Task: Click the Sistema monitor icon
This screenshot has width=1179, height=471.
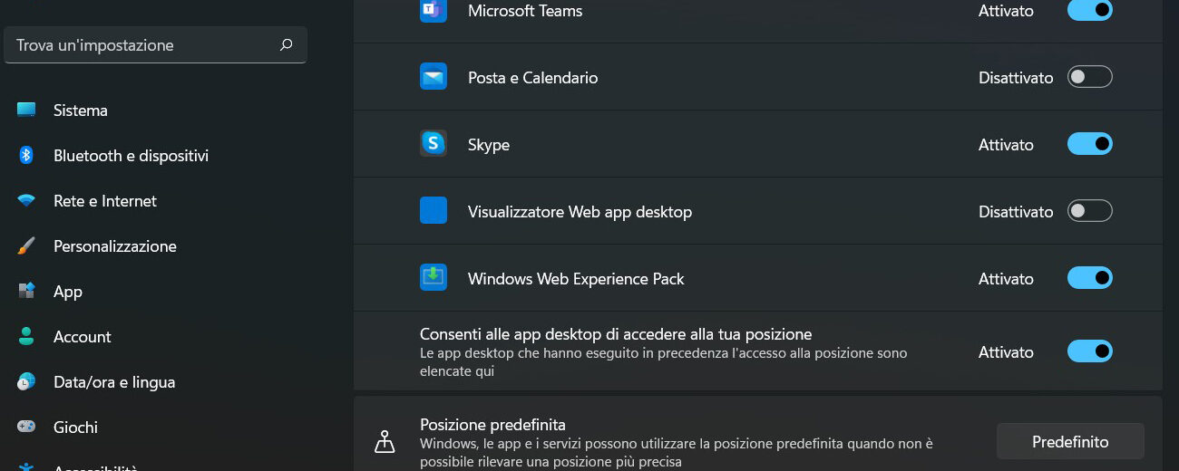Action: point(26,111)
